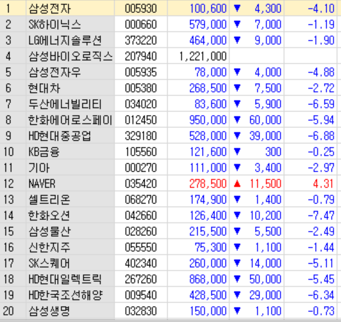Select 기아 stock name
The width and height of the screenshot is (341, 322).
click(x=39, y=167)
